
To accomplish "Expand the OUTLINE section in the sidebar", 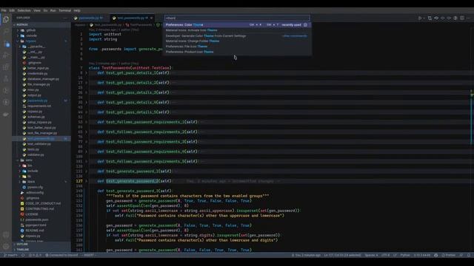I will pyautogui.click(x=41, y=244).
